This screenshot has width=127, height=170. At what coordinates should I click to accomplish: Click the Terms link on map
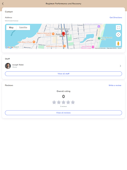click(x=119, y=48)
